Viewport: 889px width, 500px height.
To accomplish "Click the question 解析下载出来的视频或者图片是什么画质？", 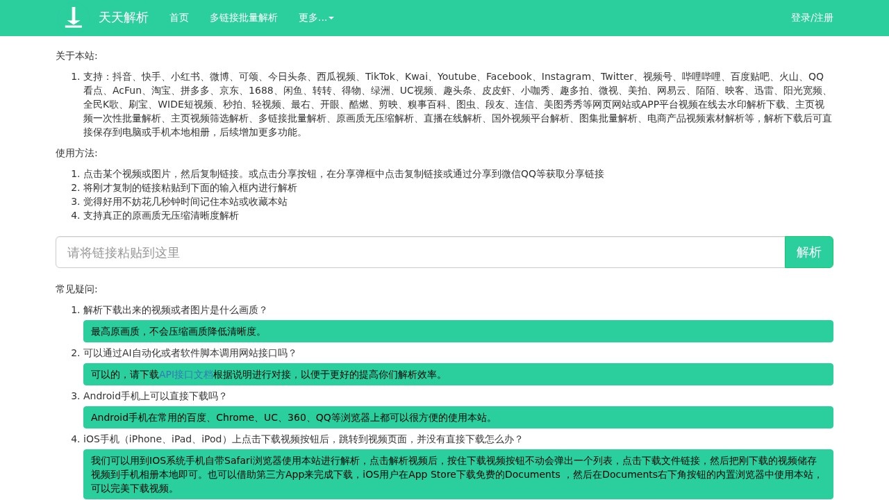I will [x=175, y=310].
